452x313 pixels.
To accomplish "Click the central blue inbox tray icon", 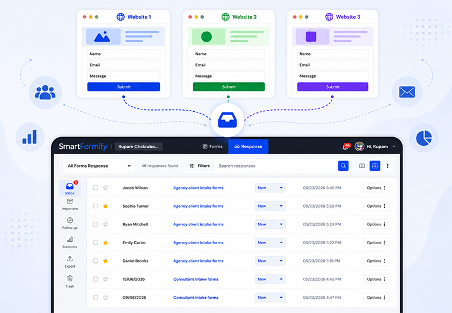I will coord(227,120).
